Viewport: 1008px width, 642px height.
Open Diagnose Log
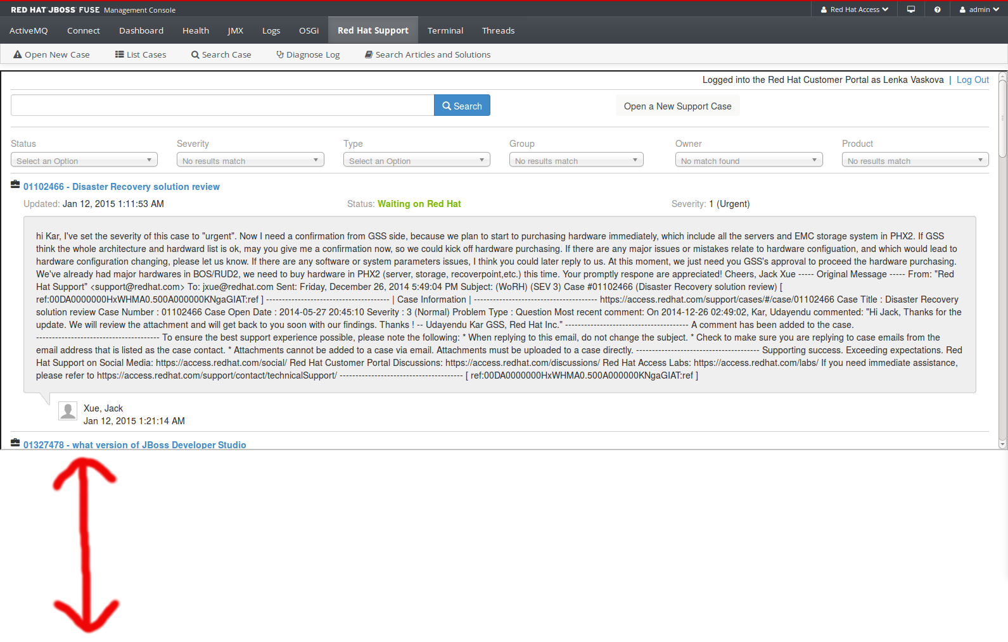308,54
